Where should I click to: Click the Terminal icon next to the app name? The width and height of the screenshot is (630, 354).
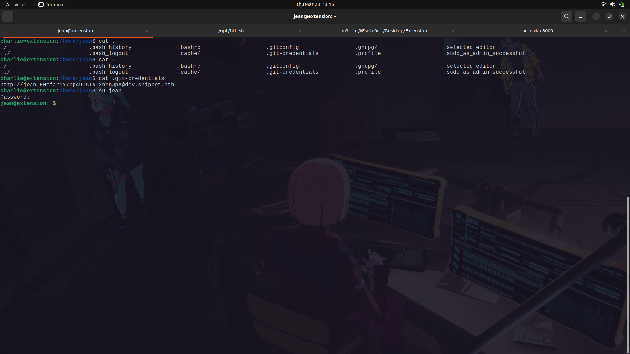pos(41,4)
